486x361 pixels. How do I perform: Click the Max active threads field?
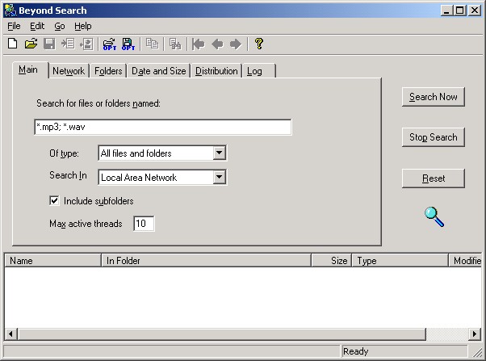(x=144, y=223)
